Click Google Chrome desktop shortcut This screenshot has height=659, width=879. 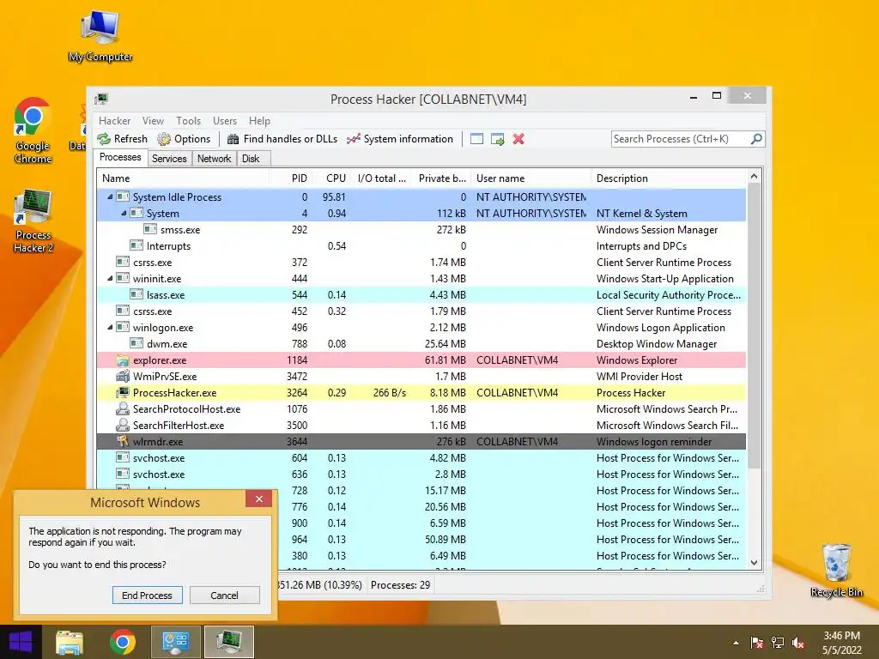point(33,130)
